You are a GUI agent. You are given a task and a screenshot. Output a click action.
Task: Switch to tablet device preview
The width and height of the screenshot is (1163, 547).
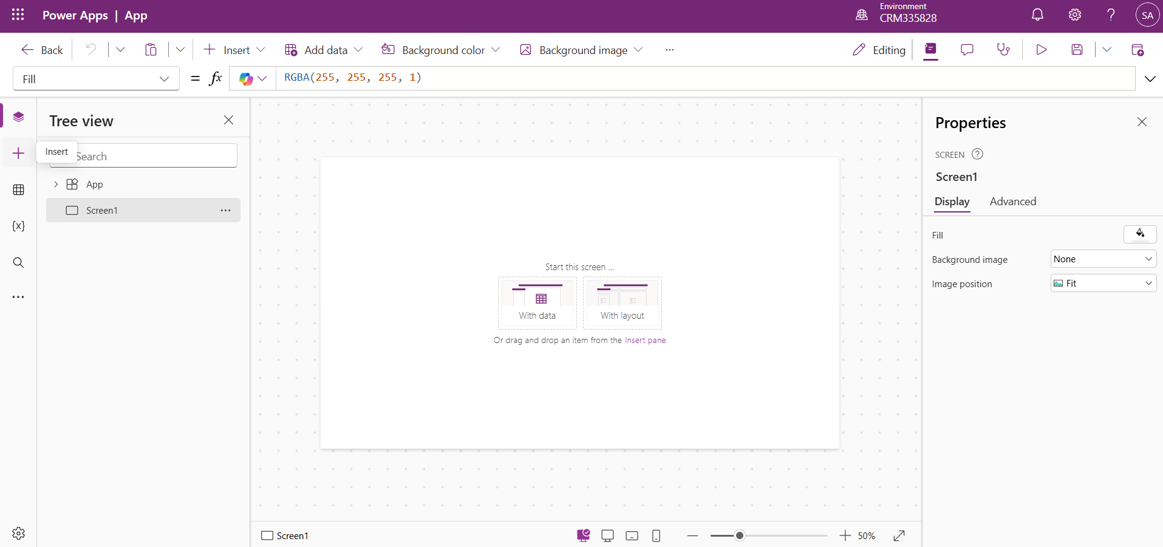632,535
